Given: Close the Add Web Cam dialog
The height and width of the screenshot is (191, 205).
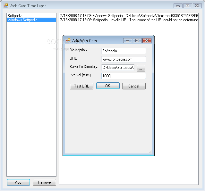Looking at the screenshot, I should pos(147,41).
